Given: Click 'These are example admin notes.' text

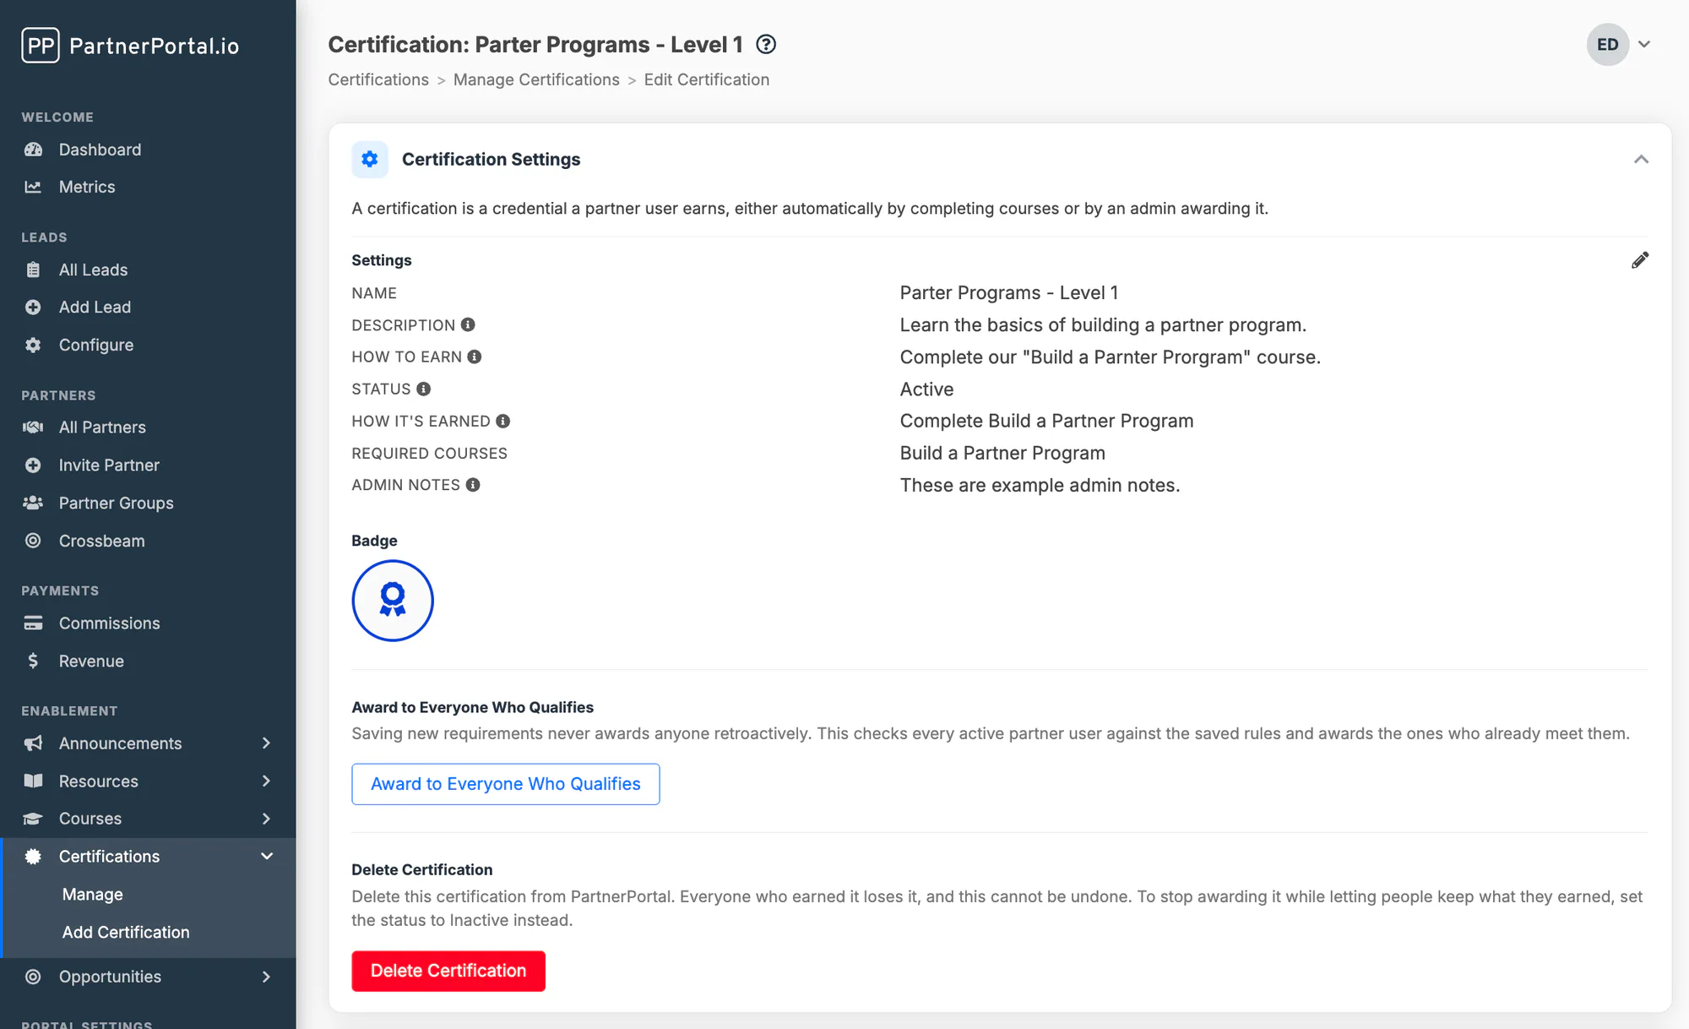Looking at the screenshot, I should point(1040,486).
